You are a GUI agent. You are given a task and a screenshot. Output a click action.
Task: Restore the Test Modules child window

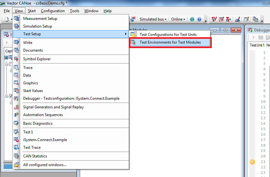[225, 30]
